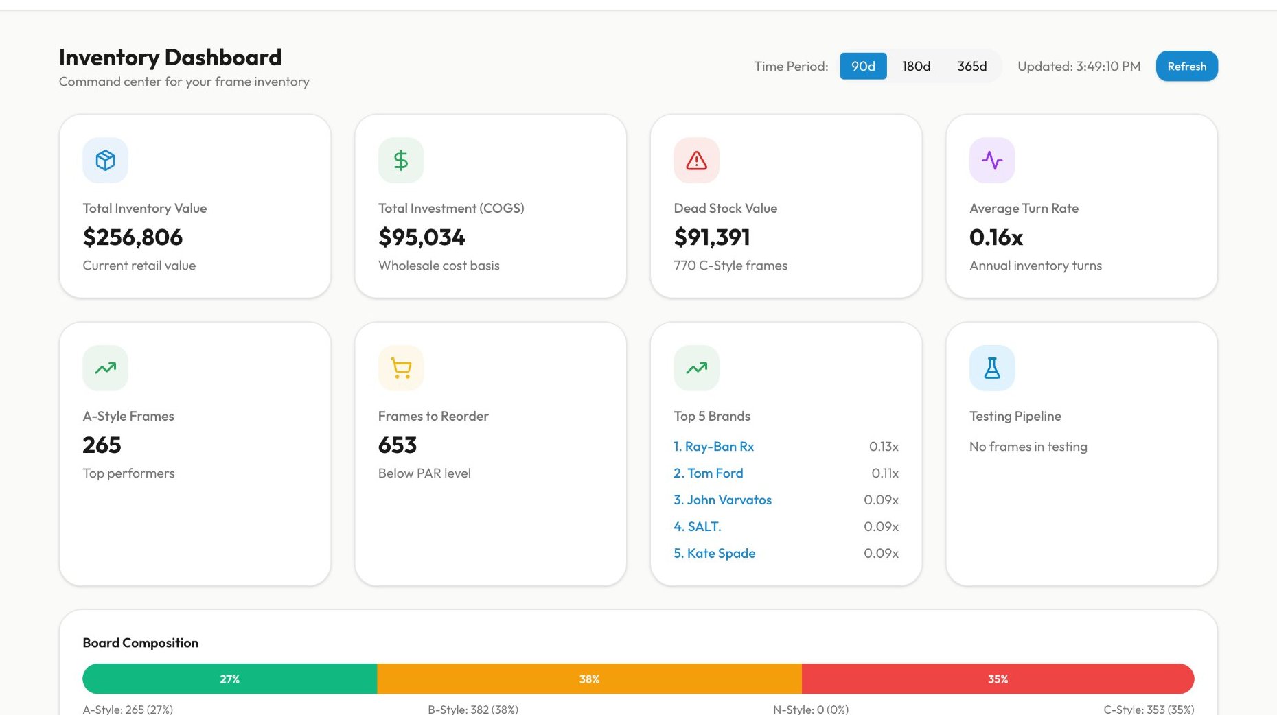
Task: Click the red 35% segment of the composition bar
Action: 998,679
